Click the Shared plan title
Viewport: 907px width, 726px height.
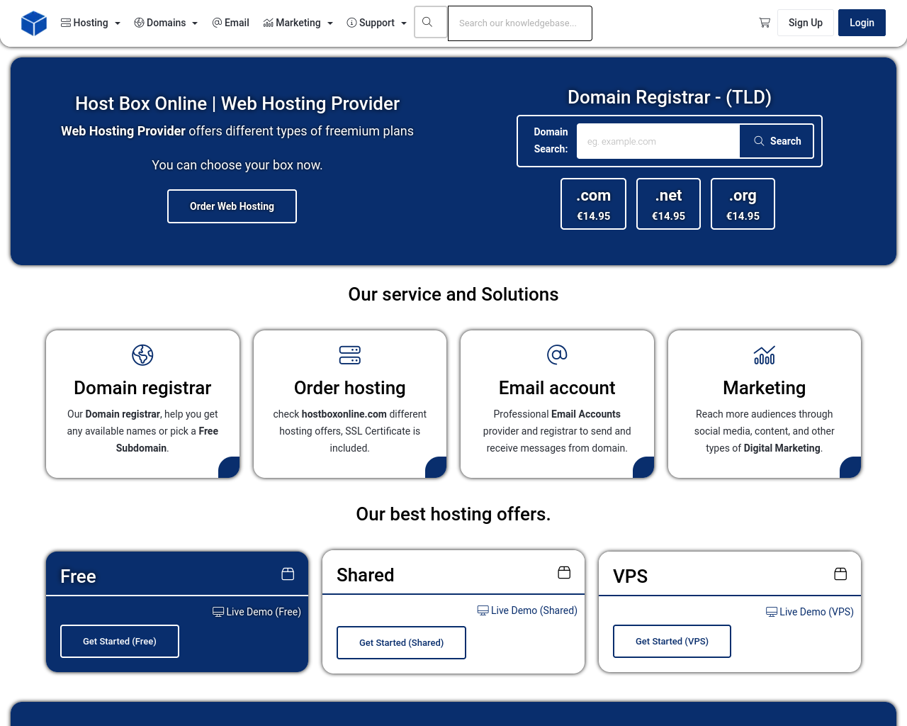click(365, 575)
